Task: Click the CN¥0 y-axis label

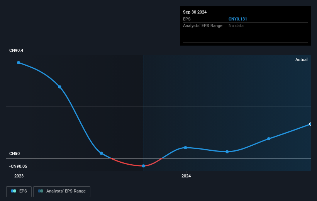Action: click(14, 153)
